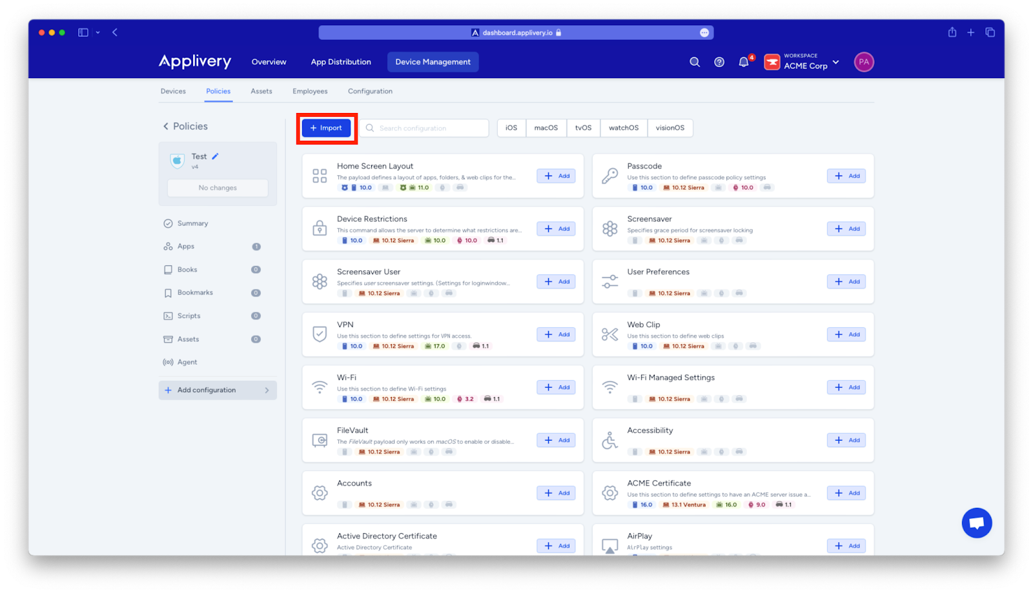Switch to the Devices tab
The image size is (1033, 593).
coord(173,91)
